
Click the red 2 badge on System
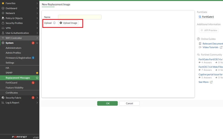click(33, 43)
